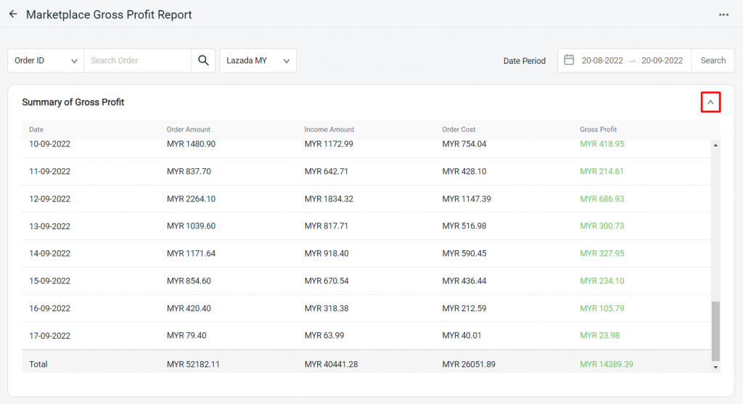Open the three-dot more options menu
Viewport: 743px width, 404px height.
tap(723, 15)
